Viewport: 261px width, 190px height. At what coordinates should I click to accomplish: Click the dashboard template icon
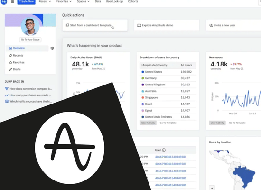click(x=67, y=25)
